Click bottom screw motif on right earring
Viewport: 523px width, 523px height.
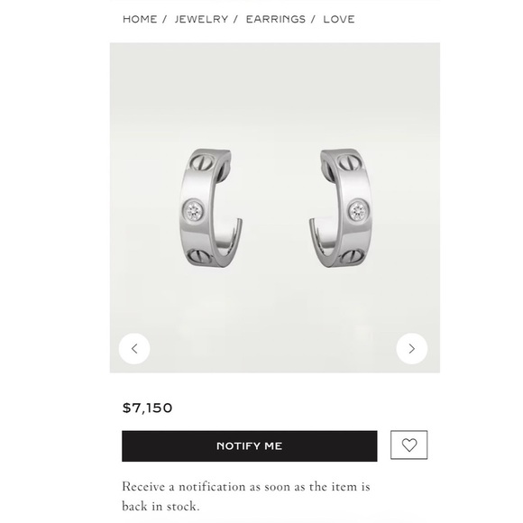pyautogui.click(x=352, y=256)
